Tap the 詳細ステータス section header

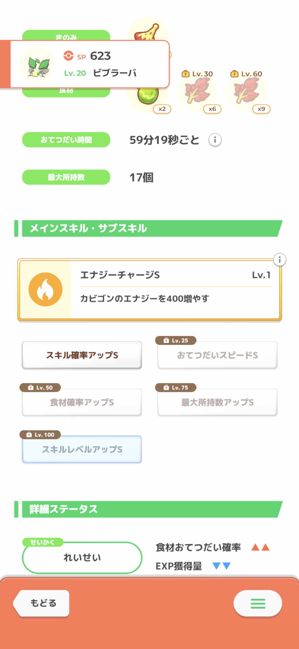(x=149, y=509)
